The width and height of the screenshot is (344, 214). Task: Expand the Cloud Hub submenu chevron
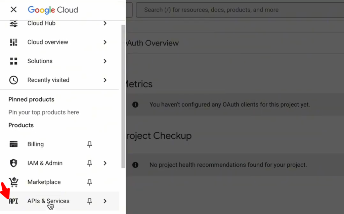(x=105, y=23)
